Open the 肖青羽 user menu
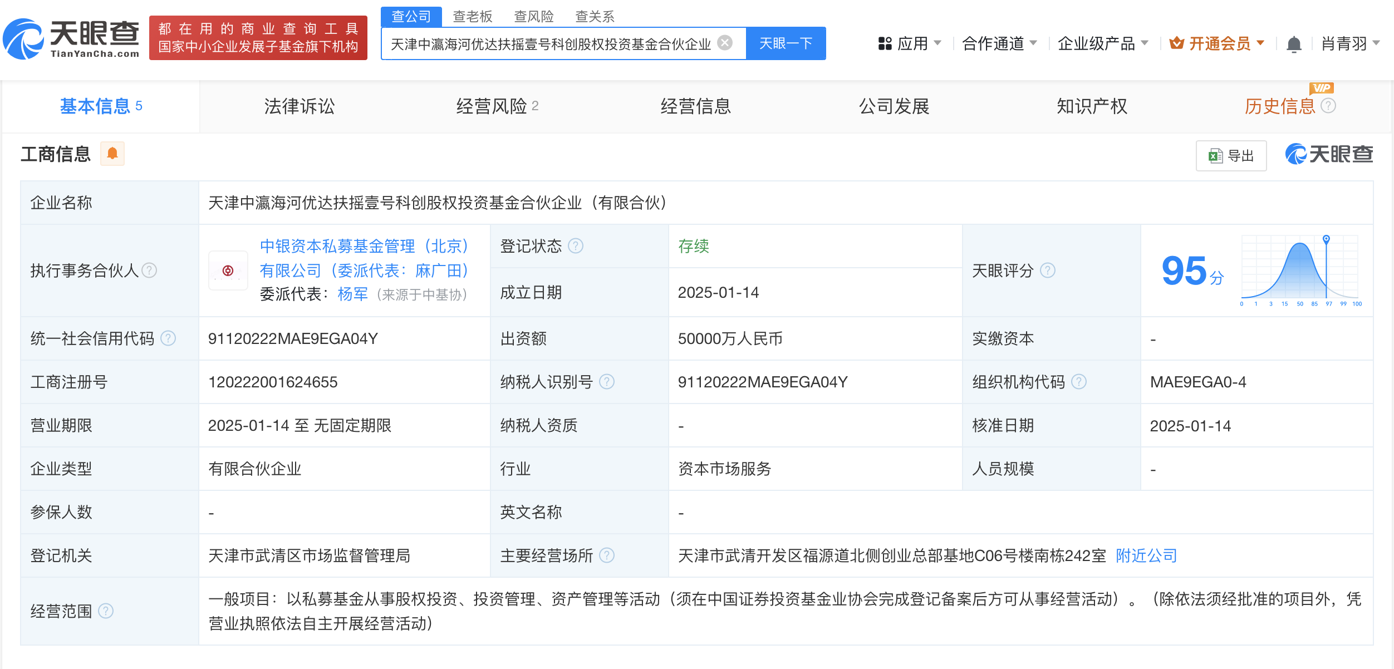This screenshot has height=669, width=1394. coord(1351,43)
